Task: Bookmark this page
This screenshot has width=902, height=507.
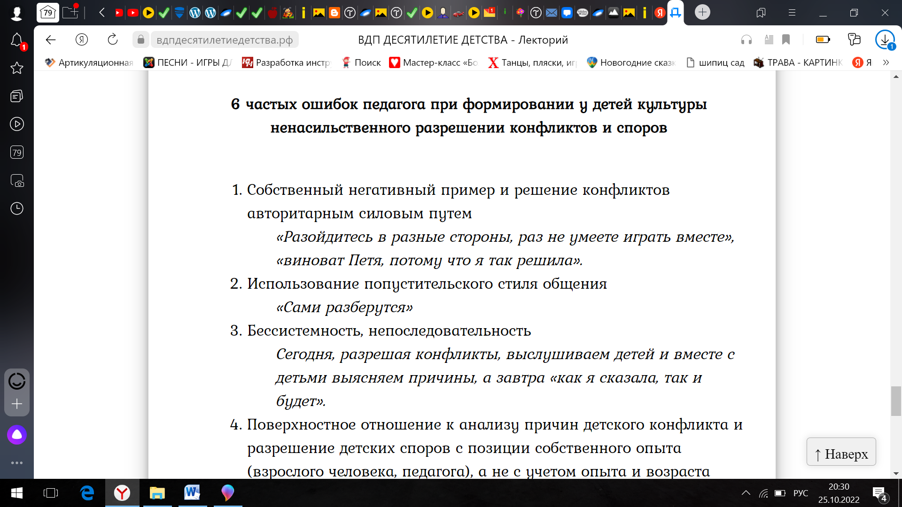Action: [x=786, y=40]
